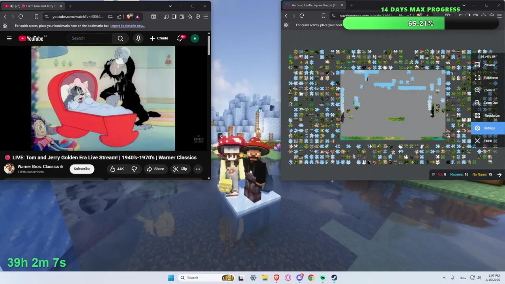Viewport: 505px width, 284px height.
Task: Select the Aarburg Castle Jigsaw Puzzle tab
Action: [x=314, y=5]
